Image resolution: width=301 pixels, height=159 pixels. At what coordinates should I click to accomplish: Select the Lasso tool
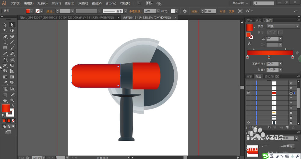(x=12, y=30)
